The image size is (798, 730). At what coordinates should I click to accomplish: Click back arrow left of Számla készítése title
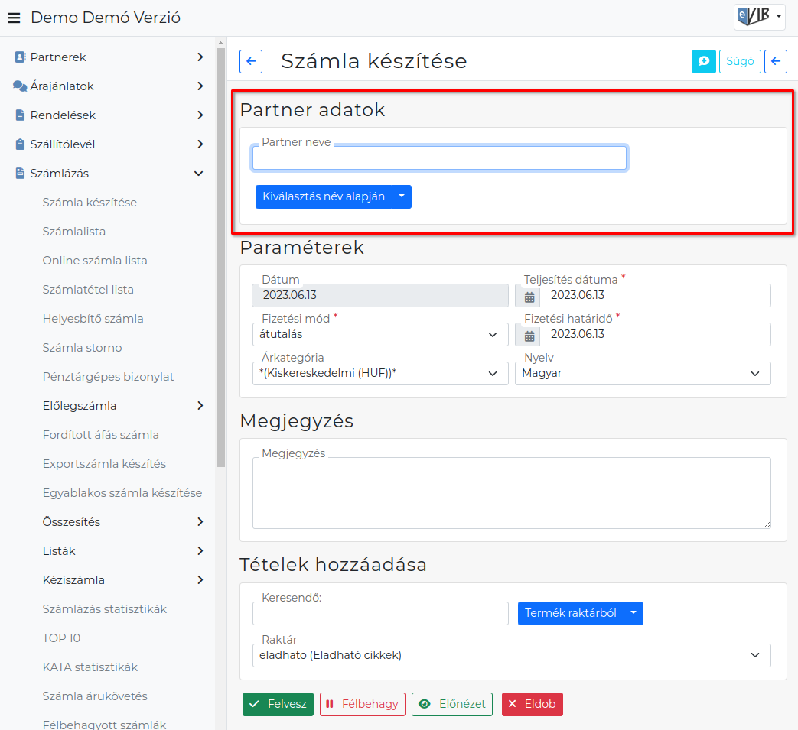pos(251,61)
